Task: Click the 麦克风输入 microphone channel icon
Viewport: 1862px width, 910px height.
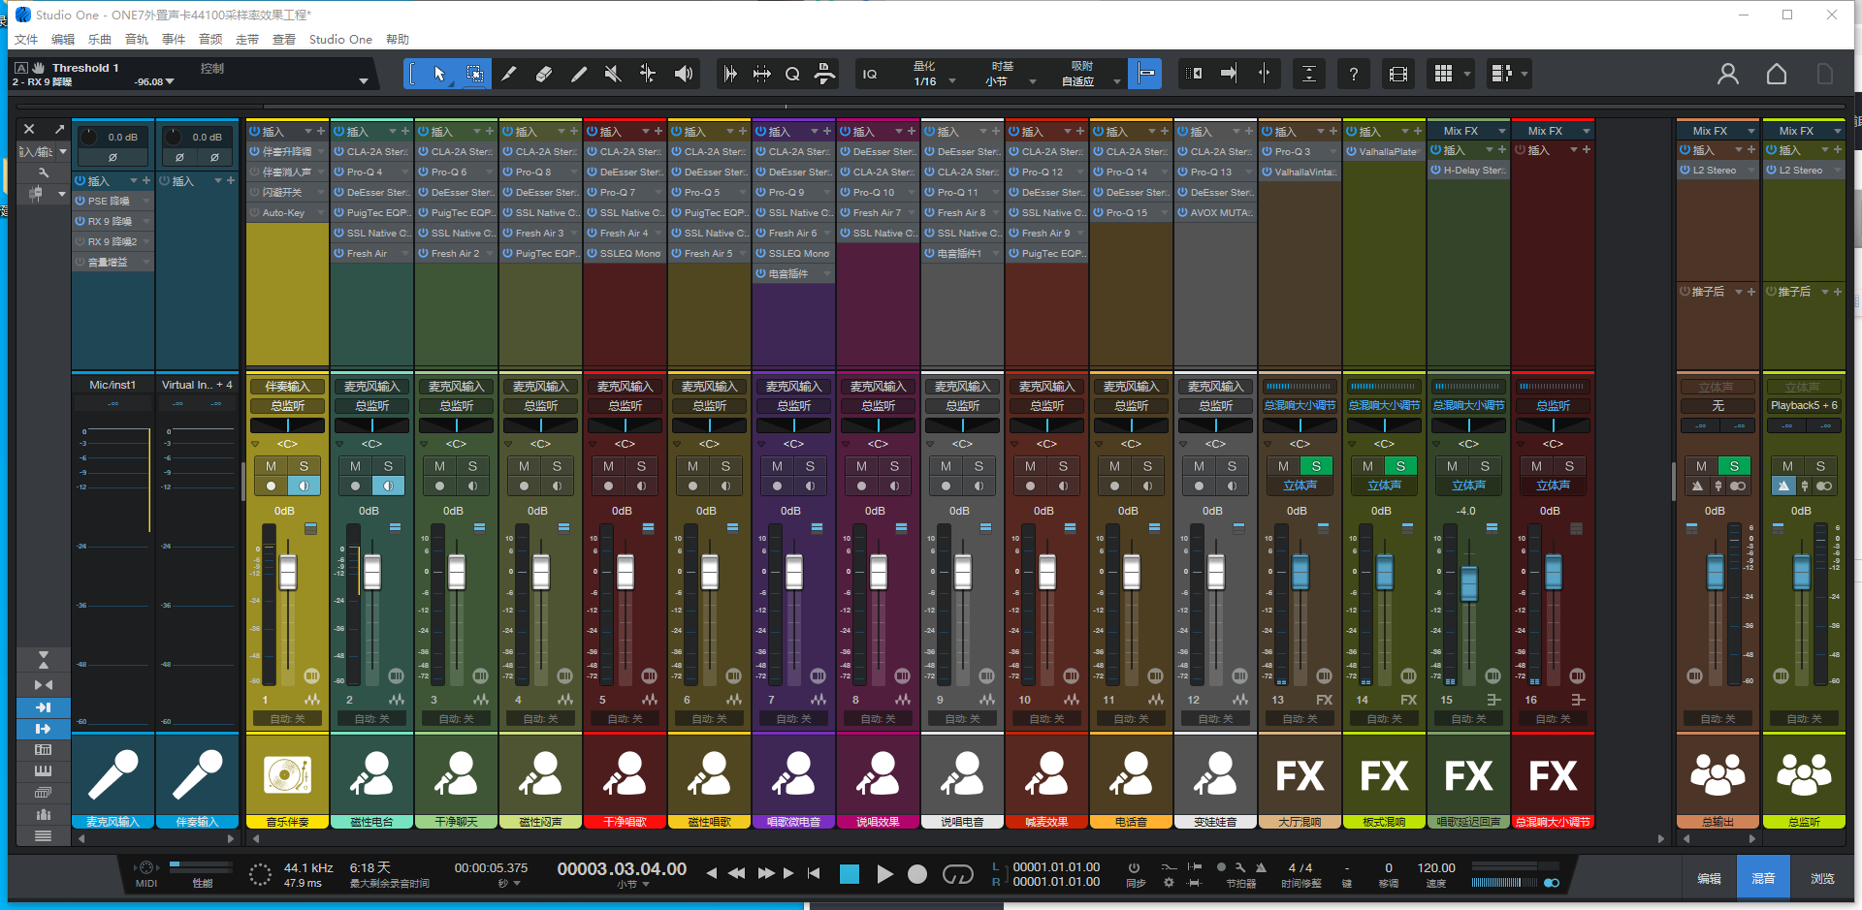Action: coord(112,774)
